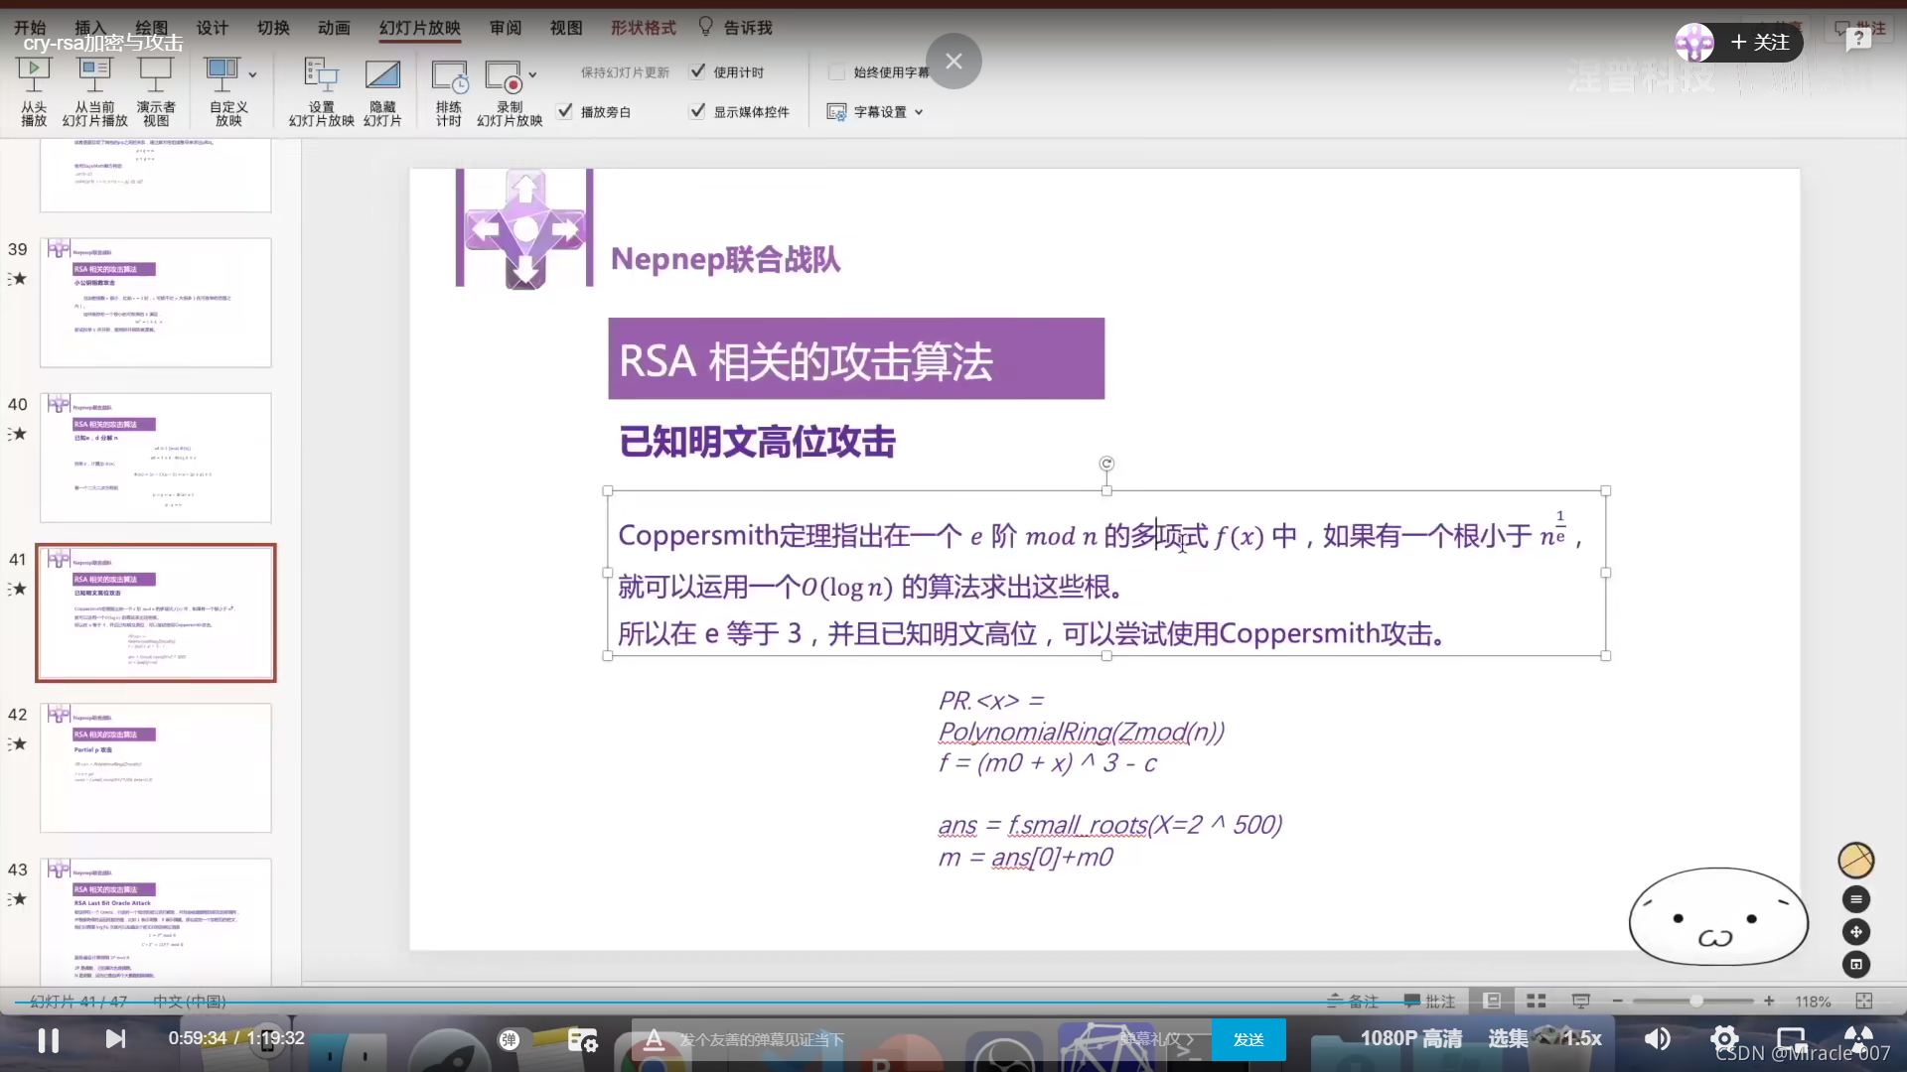Open 自定义放映 dropdown arrow
This screenshot has width=1907, height=1072.
(252, 74)
